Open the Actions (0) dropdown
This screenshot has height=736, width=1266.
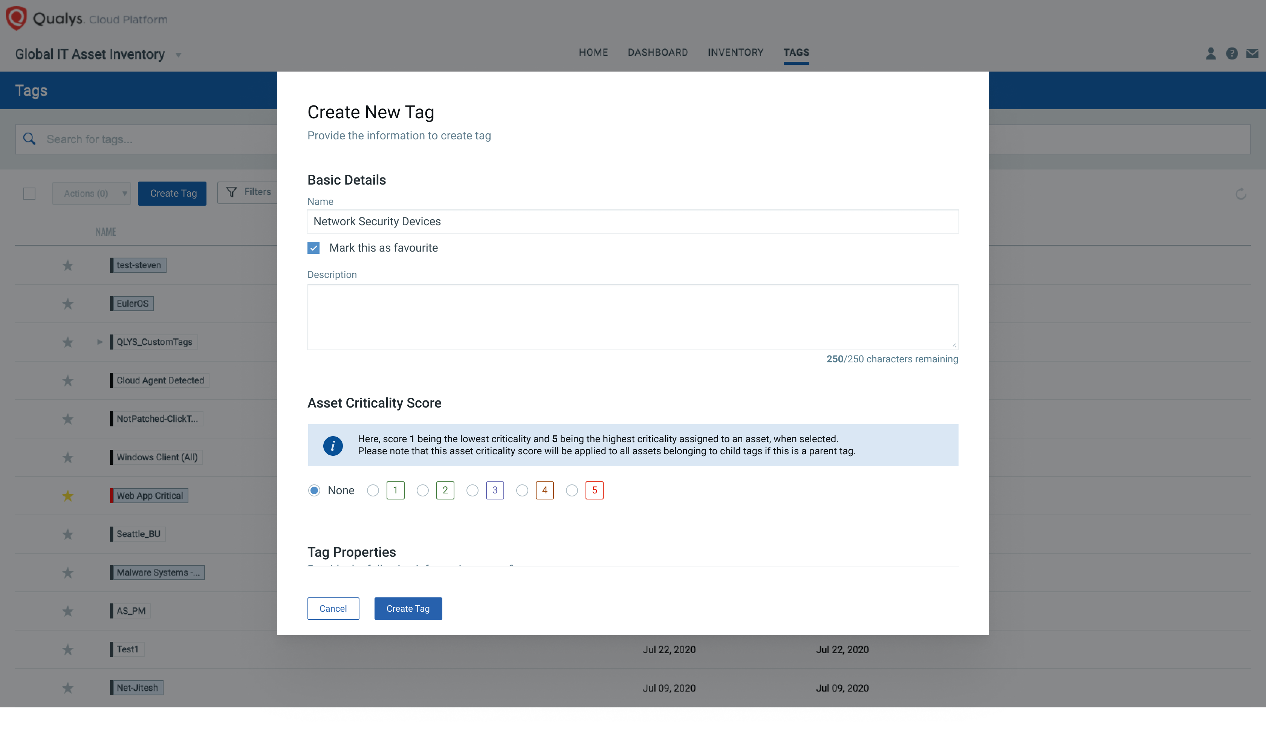pyautogui.click(x=92, y=193)
